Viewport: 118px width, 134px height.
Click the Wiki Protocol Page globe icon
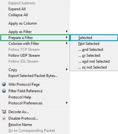click(4, 84)
